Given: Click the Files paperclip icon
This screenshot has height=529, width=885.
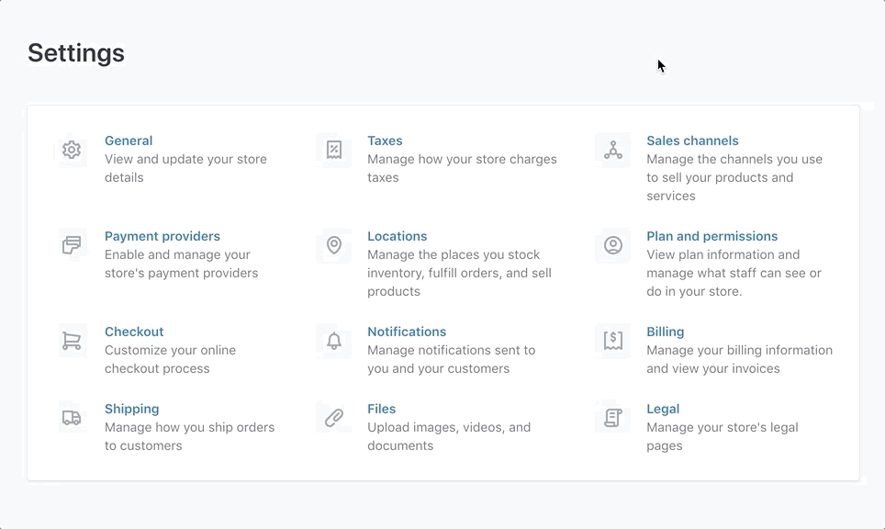Looking at the screenshot, I should (334, 418).
